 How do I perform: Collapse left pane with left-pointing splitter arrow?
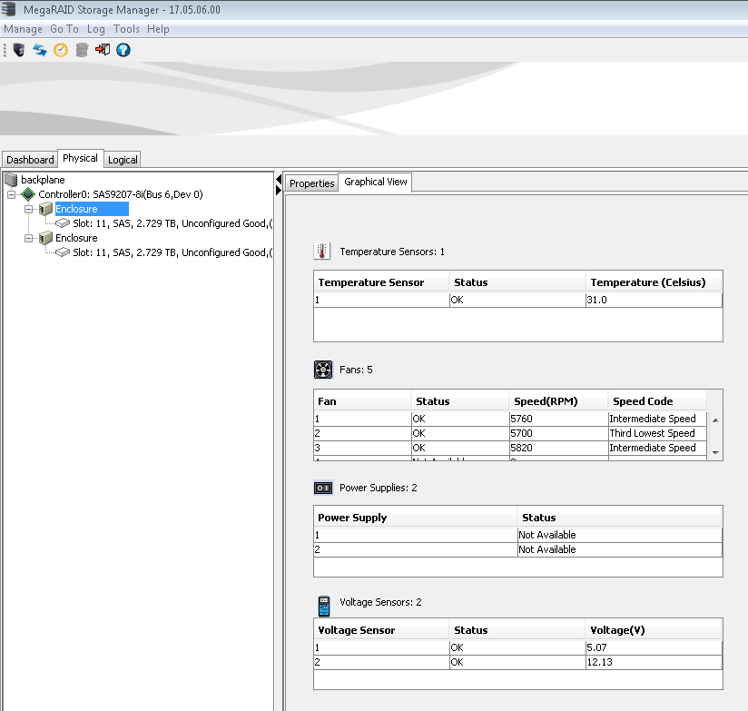point(279,180)
